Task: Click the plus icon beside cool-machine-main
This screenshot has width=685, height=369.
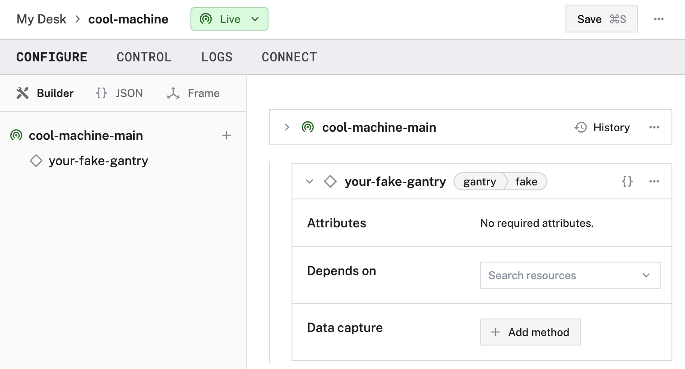Action: point(227,135)
